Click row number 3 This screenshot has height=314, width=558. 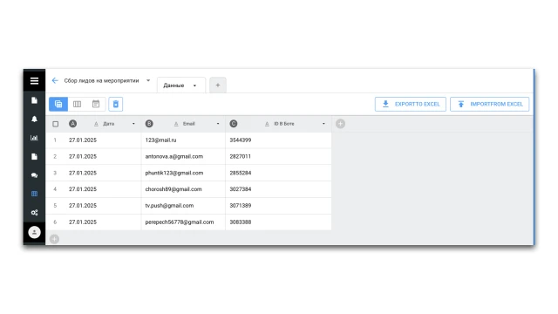coord(55,173)
